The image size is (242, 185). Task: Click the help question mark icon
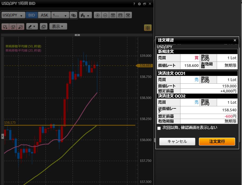(134, 4)
